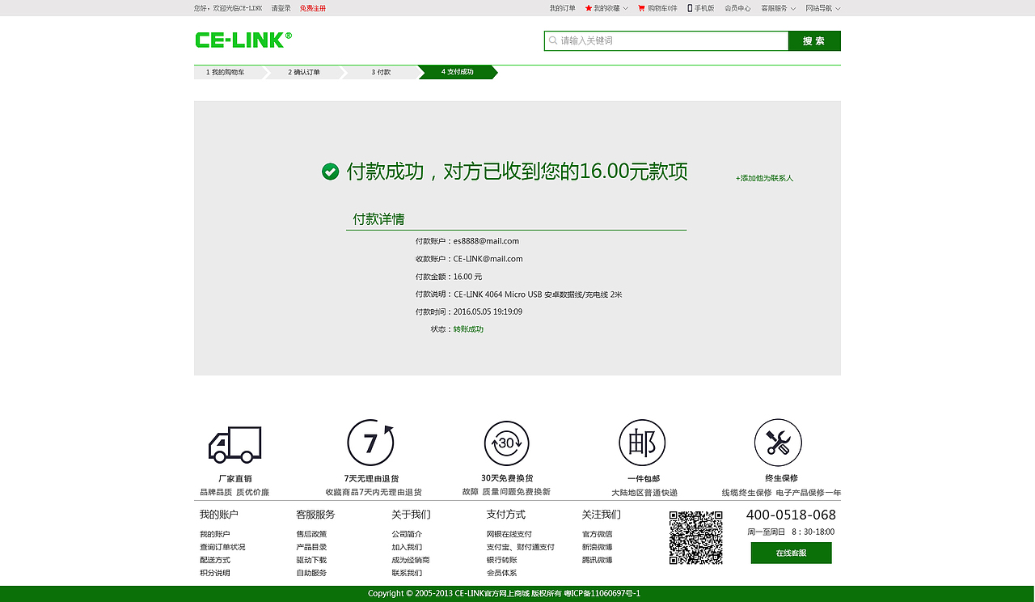
Task: Select step 1 我的购物车 tab
Action: (x=228, y=72)
